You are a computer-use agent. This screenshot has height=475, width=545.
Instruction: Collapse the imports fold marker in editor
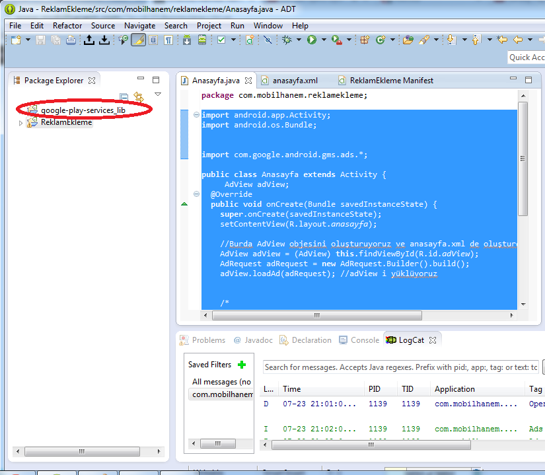[196, 115]
